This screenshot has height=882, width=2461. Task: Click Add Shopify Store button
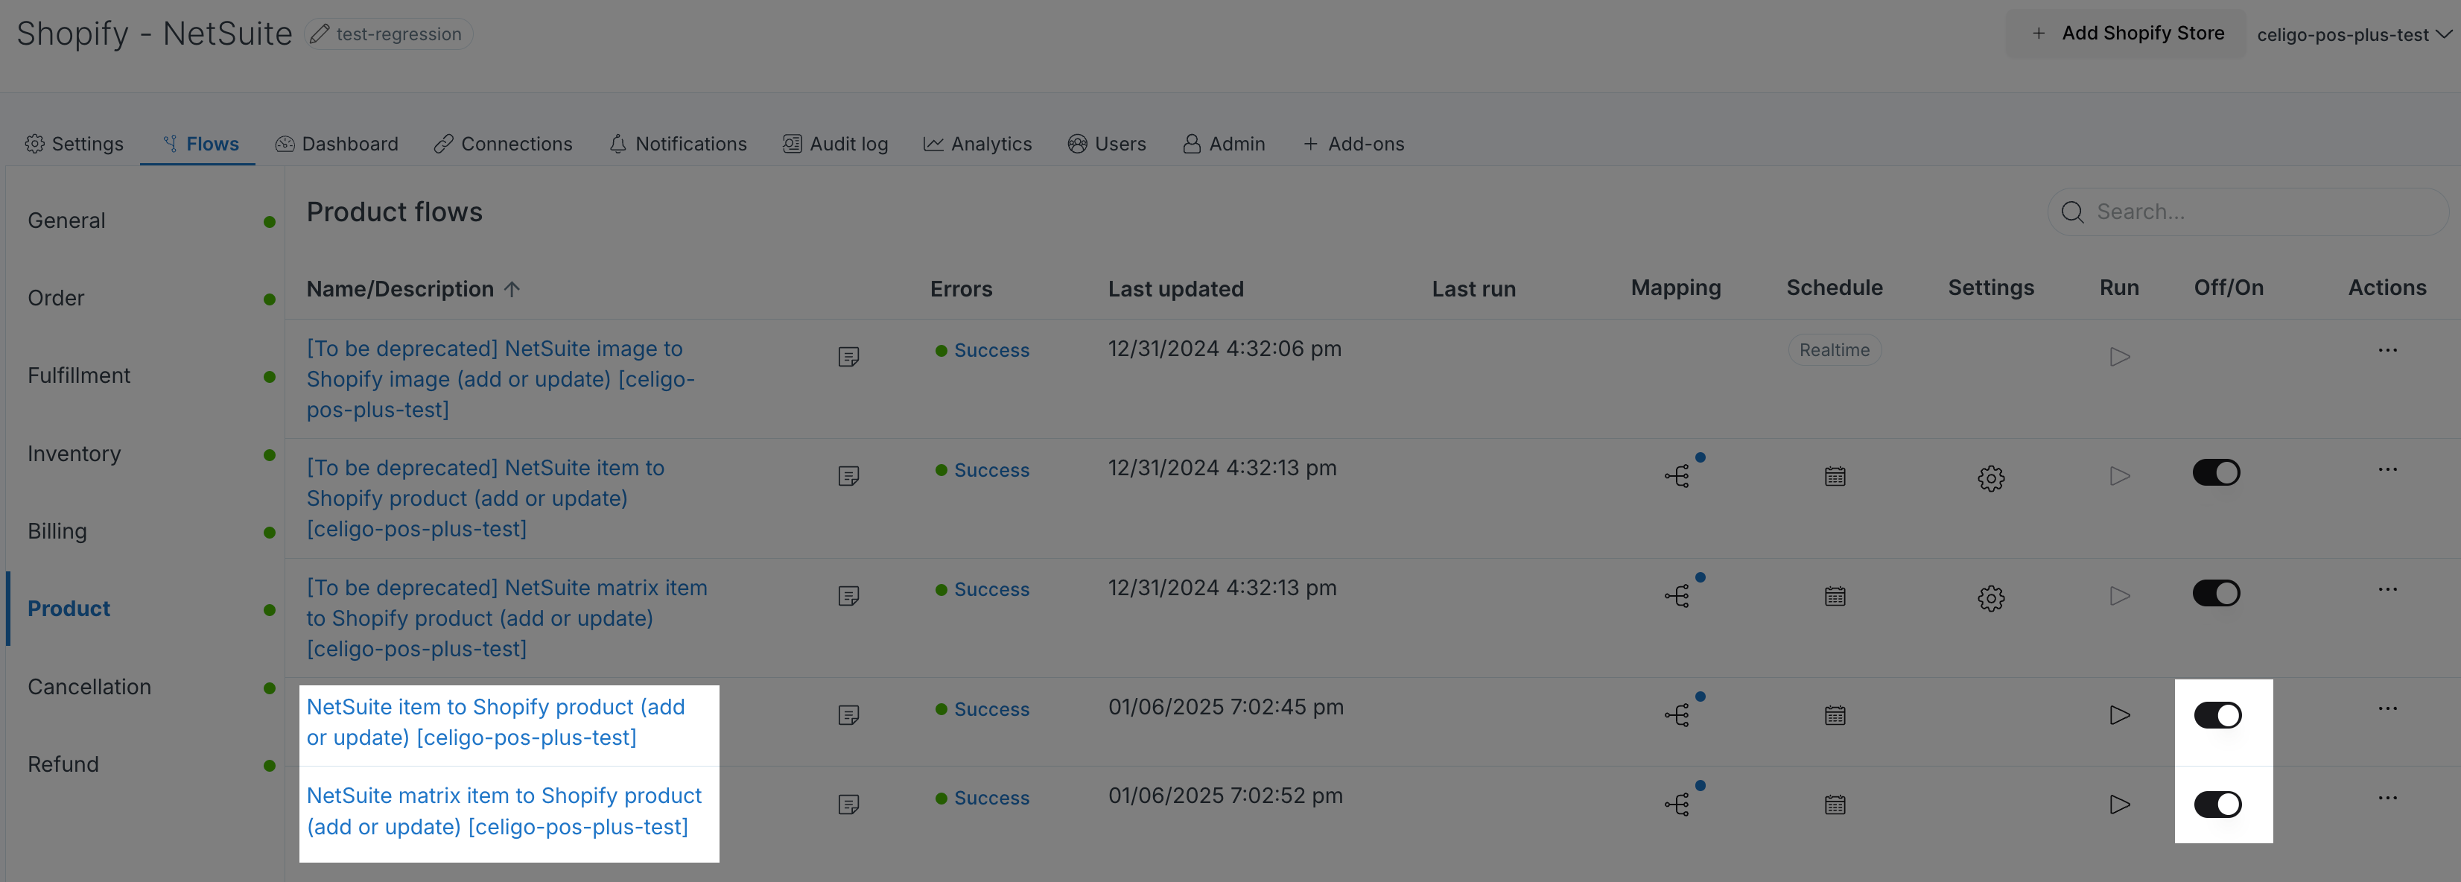(2127, 34)
